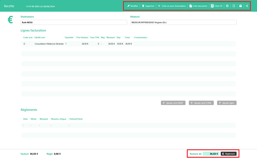Open the Règlement payment button

point(229,154)
